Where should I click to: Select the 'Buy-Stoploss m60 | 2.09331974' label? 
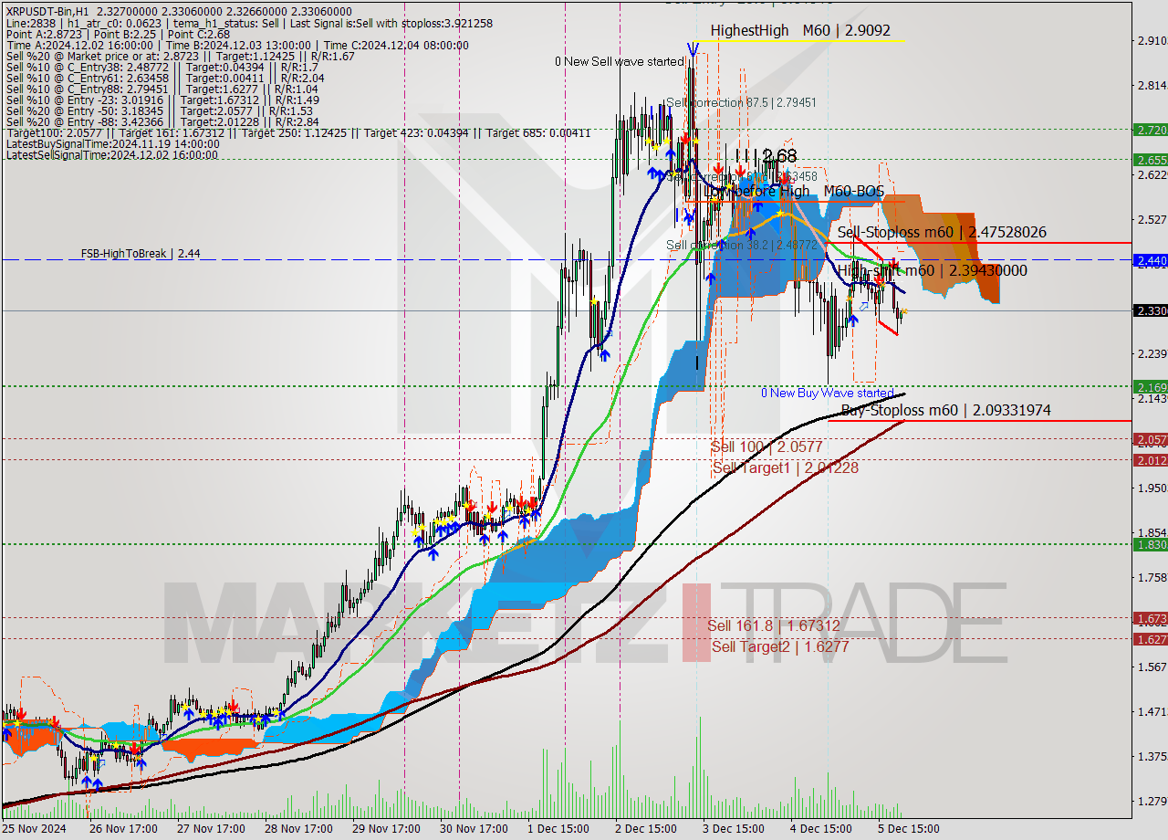point(945,411)
